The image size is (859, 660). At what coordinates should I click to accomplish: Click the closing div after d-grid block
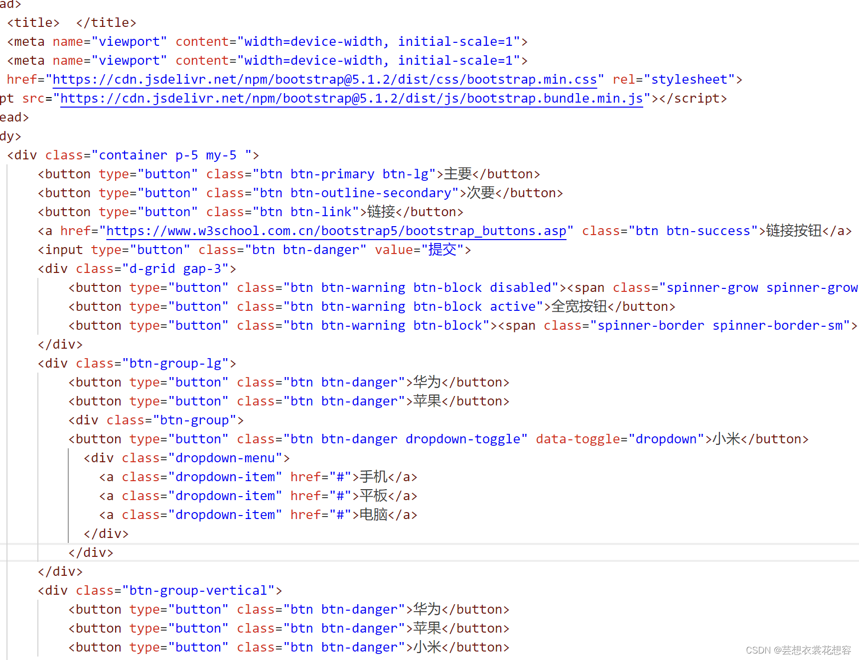pyautogui.click(x=60, y=345)
